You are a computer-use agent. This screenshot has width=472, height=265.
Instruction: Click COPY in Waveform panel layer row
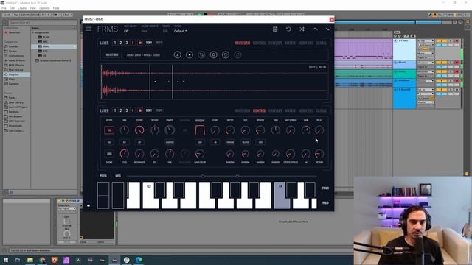coord(149,43)
